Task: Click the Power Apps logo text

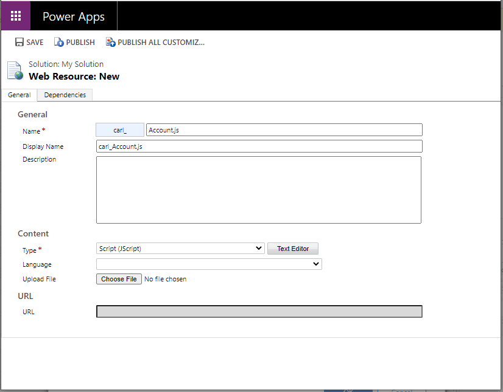Action: [x=73, y=16]
